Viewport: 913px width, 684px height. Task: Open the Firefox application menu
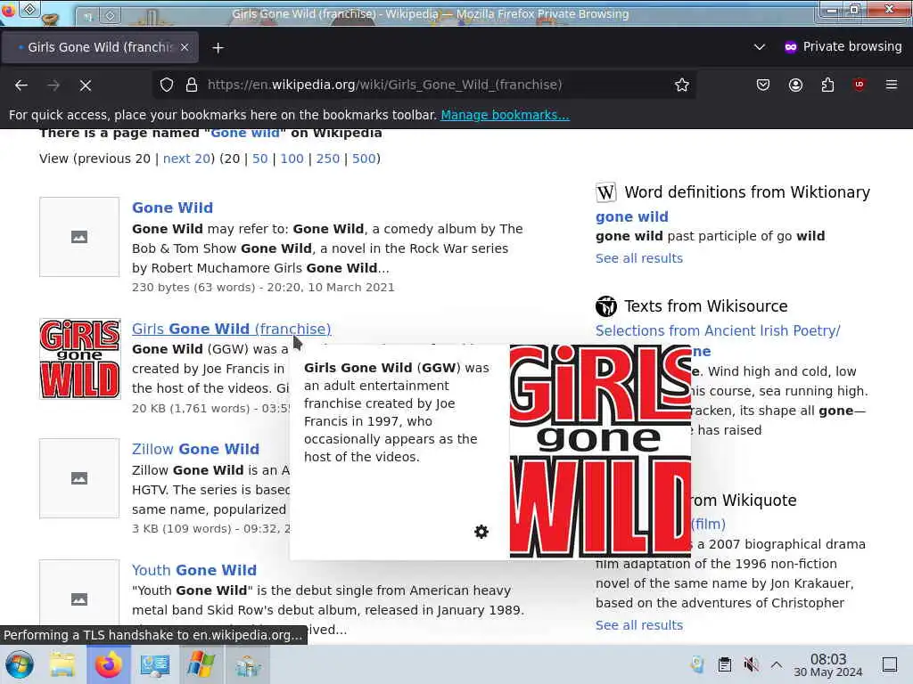892,85
